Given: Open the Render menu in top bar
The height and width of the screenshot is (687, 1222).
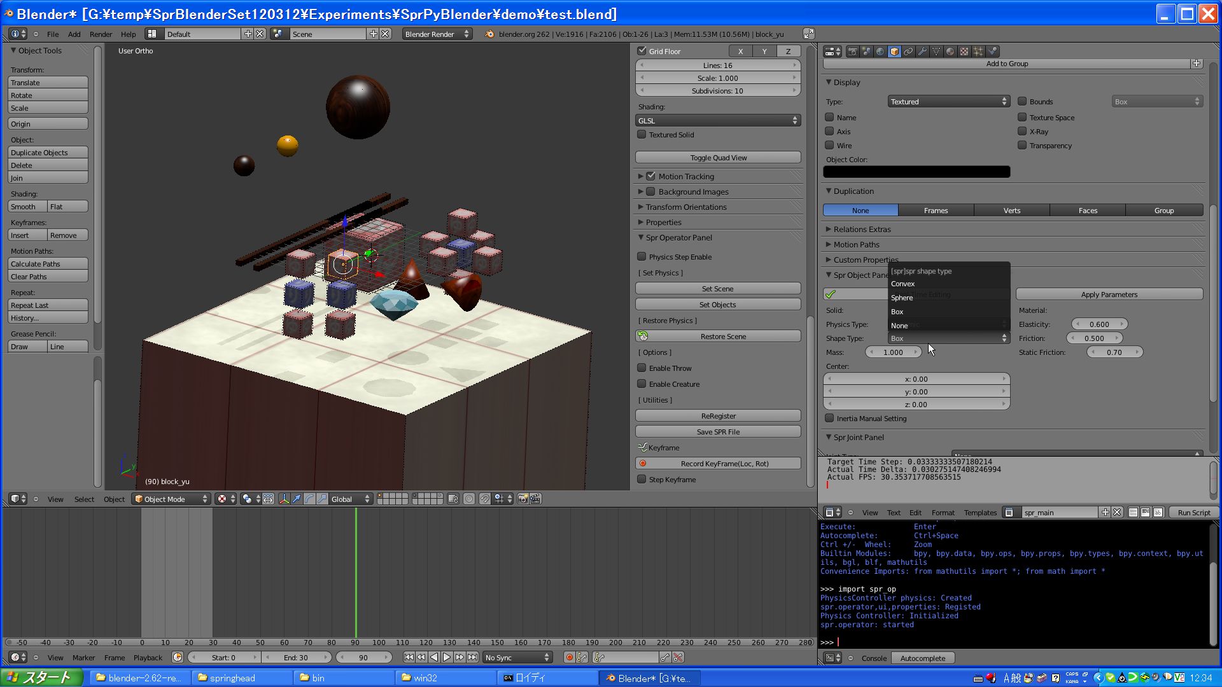Looking at the screenshot, I should (101, 34).
